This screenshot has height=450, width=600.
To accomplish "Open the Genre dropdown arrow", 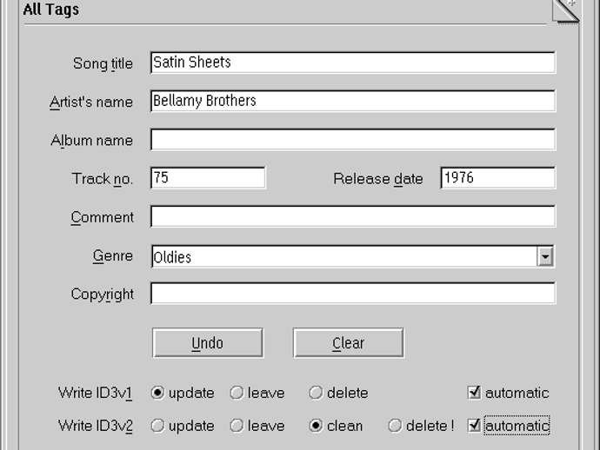I will tap(545, 256).
